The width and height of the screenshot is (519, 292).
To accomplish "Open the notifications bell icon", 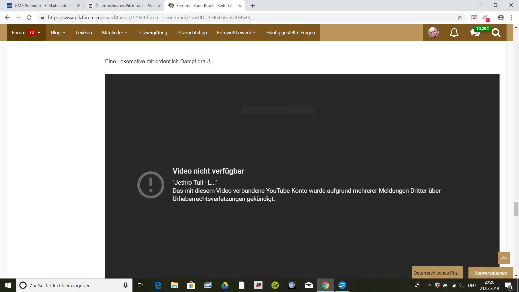I will [454, 33].
